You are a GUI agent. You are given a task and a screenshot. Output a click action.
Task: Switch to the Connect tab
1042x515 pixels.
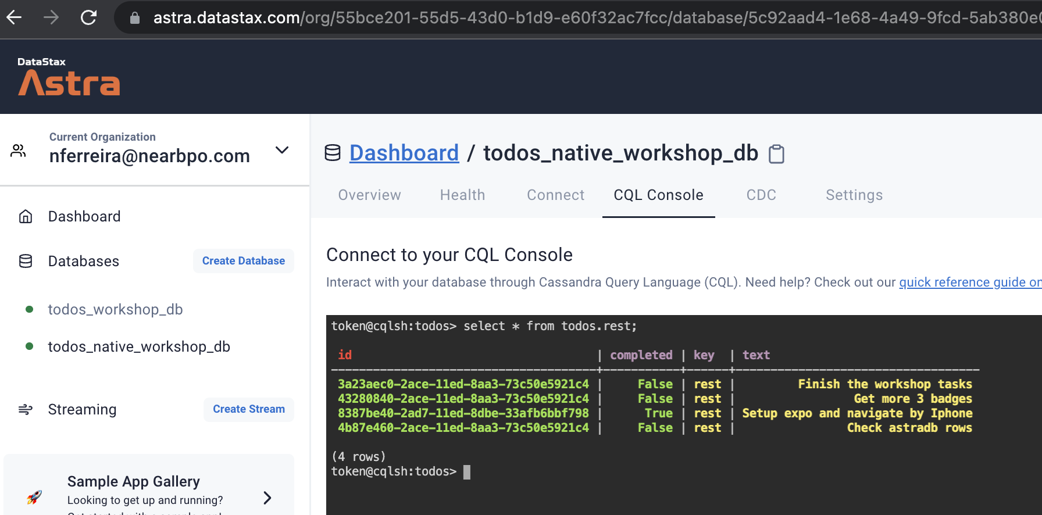[x=555, y=195]
